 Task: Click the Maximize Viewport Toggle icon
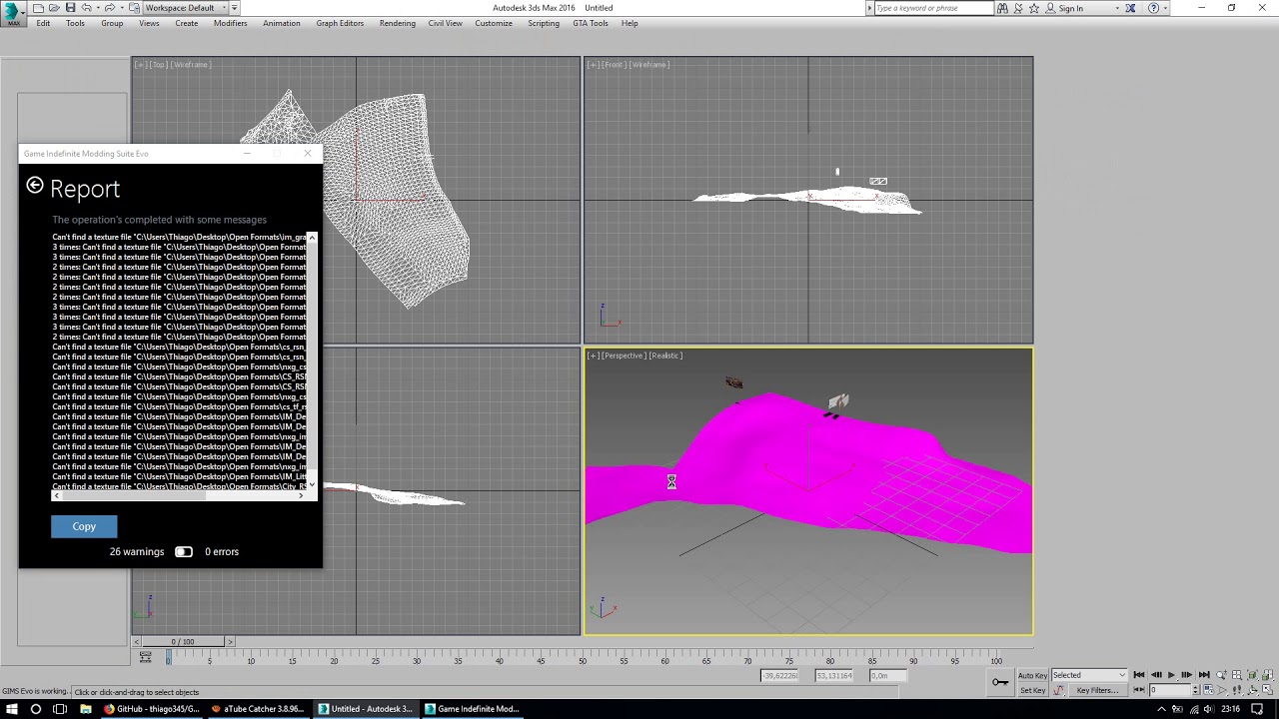pos(1269,690)
